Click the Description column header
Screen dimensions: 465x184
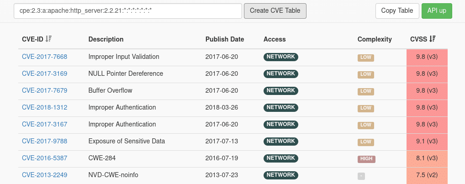coord(106,39)
